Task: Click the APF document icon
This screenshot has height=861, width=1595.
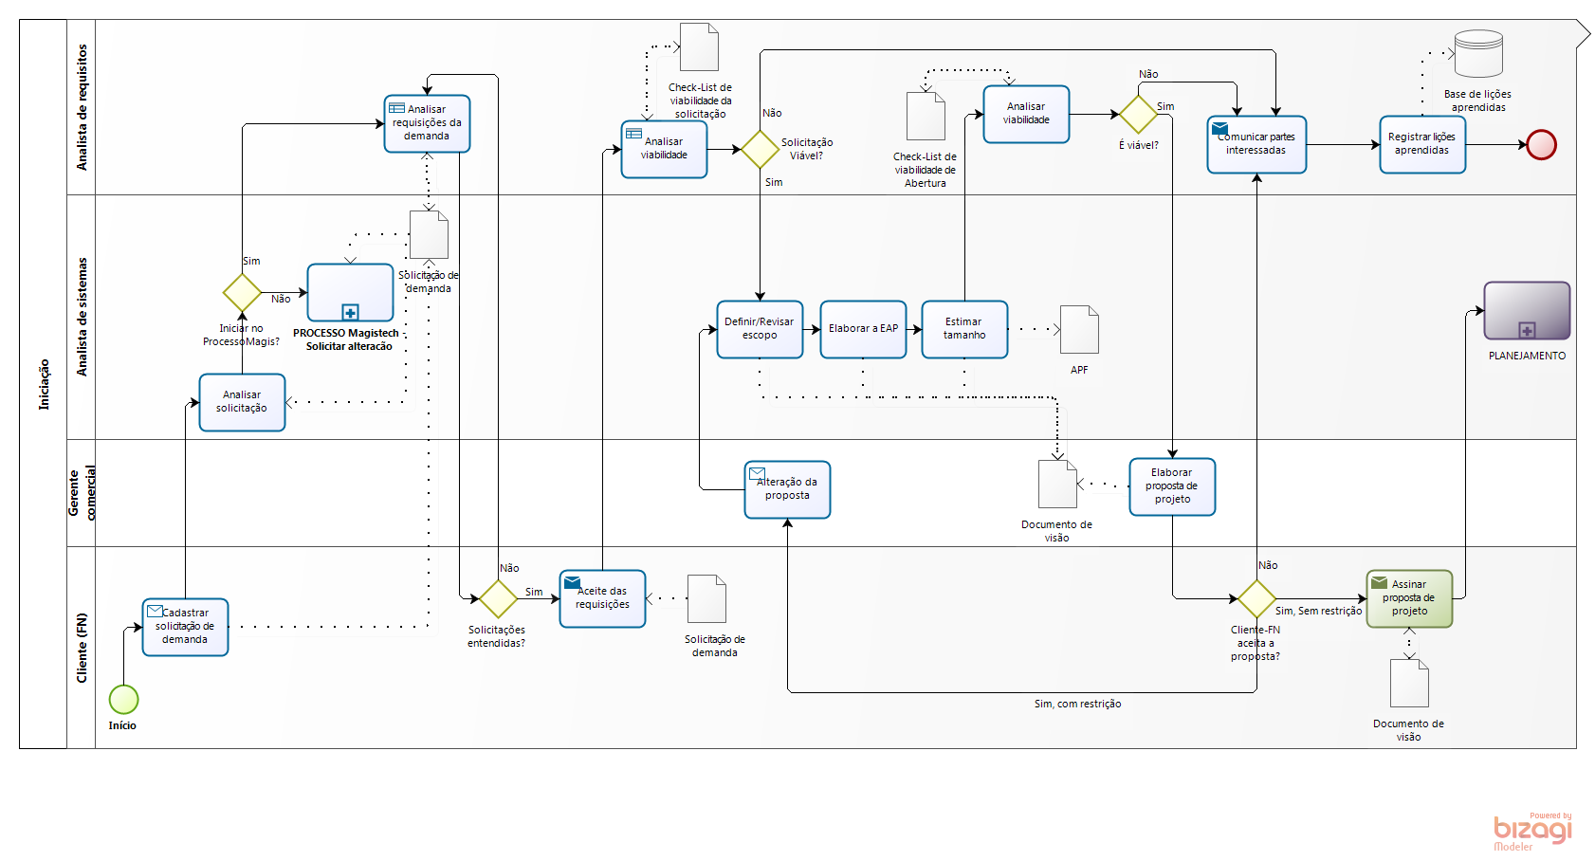Action: point(1079,330)
